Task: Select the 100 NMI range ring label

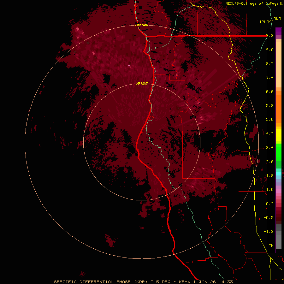Action: [x=142, y=25]
